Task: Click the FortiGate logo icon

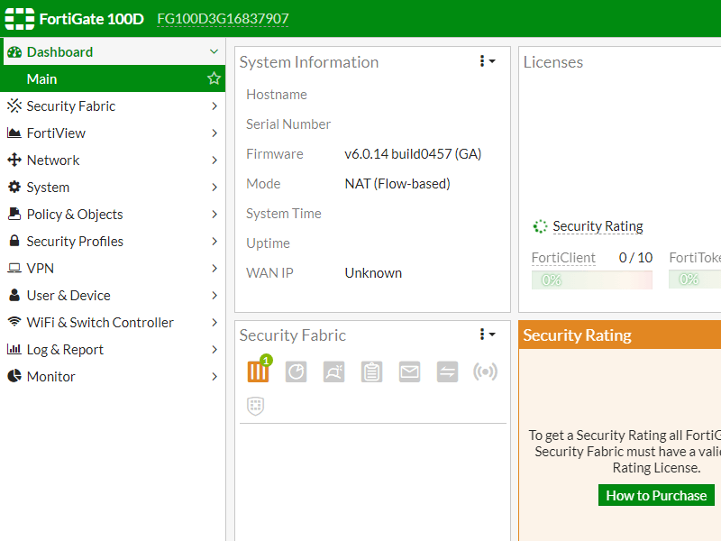Action: tap(19, 18)
